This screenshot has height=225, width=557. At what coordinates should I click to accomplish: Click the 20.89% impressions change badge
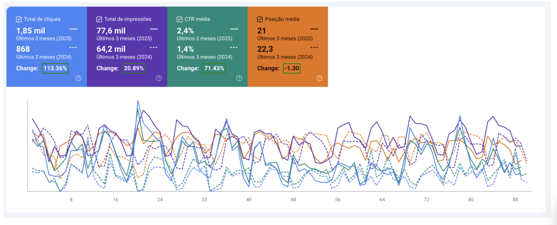point(134,68)
